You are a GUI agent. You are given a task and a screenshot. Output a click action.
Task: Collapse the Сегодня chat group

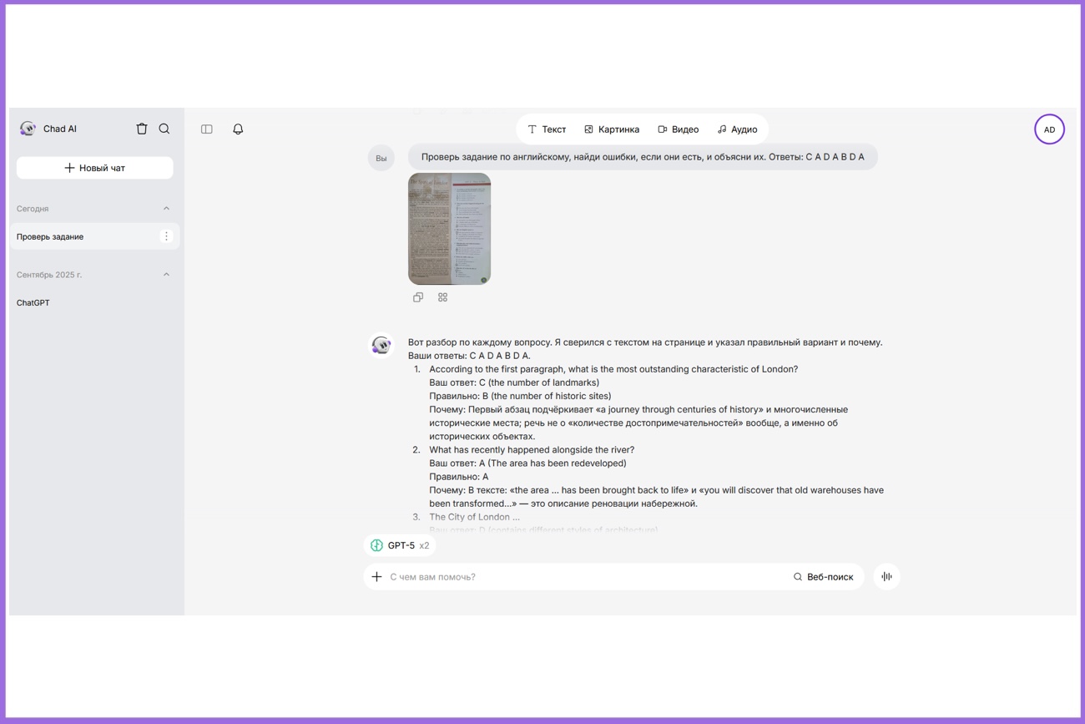coord(166,209)
